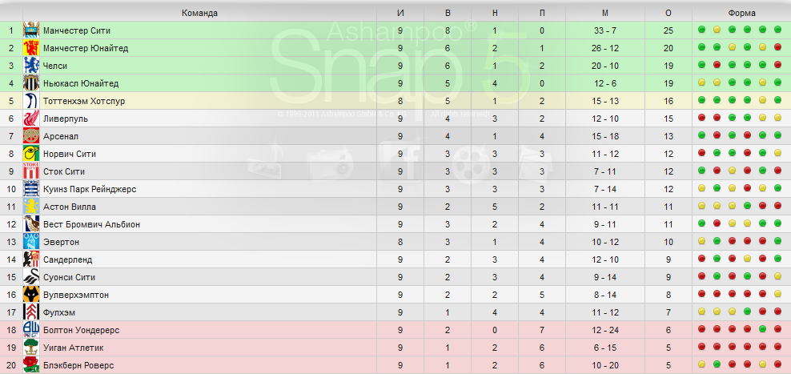Click the Blackburn Rovers rose crest
The image size is (791, 374).
[31, 365]
